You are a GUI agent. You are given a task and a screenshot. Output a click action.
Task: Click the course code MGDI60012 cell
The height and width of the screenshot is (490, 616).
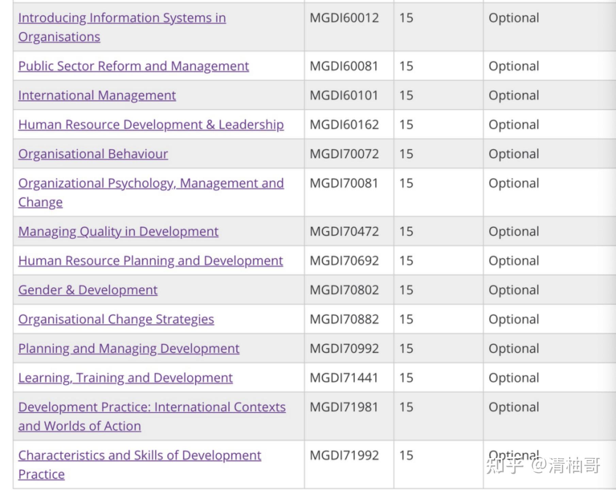click(344, 18)
